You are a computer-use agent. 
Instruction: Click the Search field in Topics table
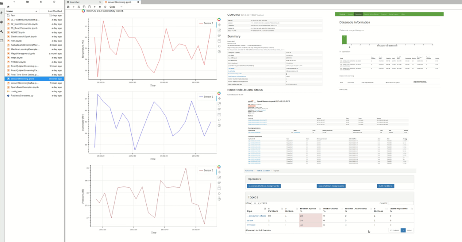point(400,203)
